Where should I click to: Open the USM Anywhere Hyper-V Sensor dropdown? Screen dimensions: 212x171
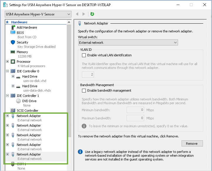(38, 14)
